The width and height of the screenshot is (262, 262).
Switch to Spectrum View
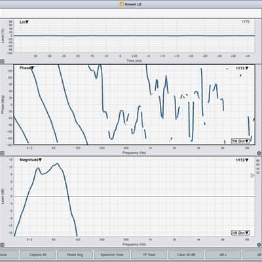pos(112,255)
